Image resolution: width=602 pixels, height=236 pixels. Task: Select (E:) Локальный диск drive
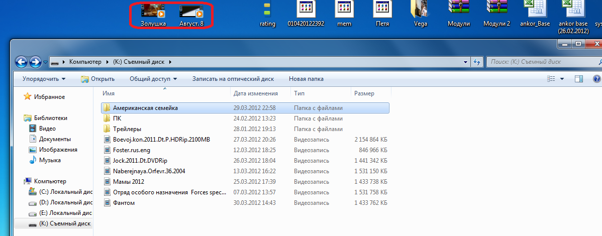click(60, 213)
